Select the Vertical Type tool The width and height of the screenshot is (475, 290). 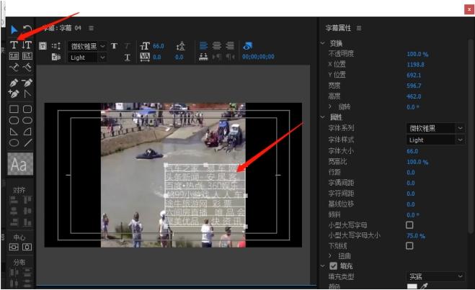pos(27,45)
